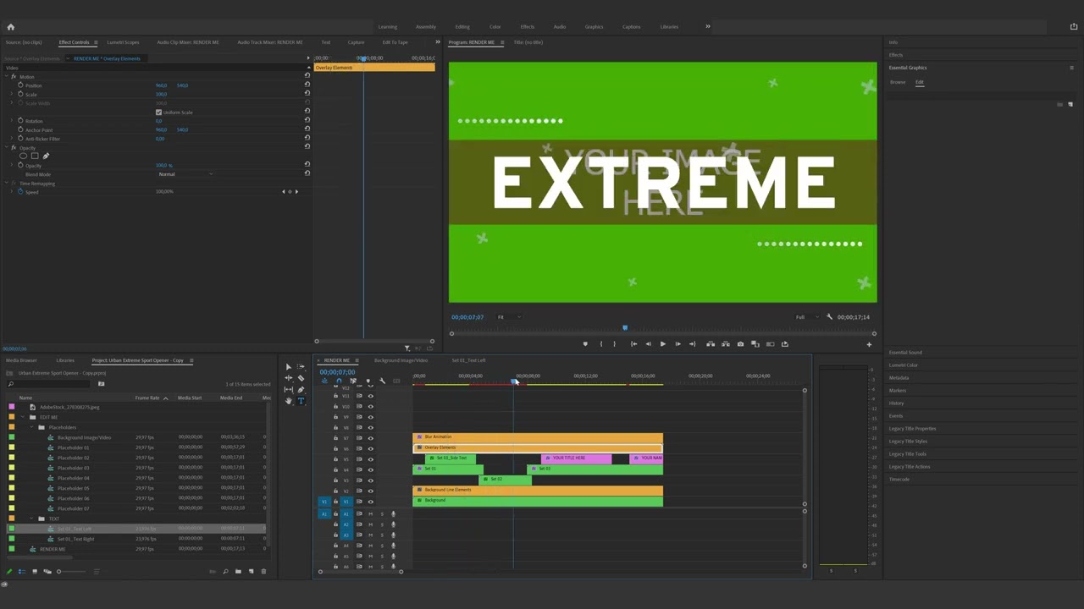The image size is (1084, 609).
Task: Switch to the Color workspace
Action: pyautogui.click(x=495, y=26)
